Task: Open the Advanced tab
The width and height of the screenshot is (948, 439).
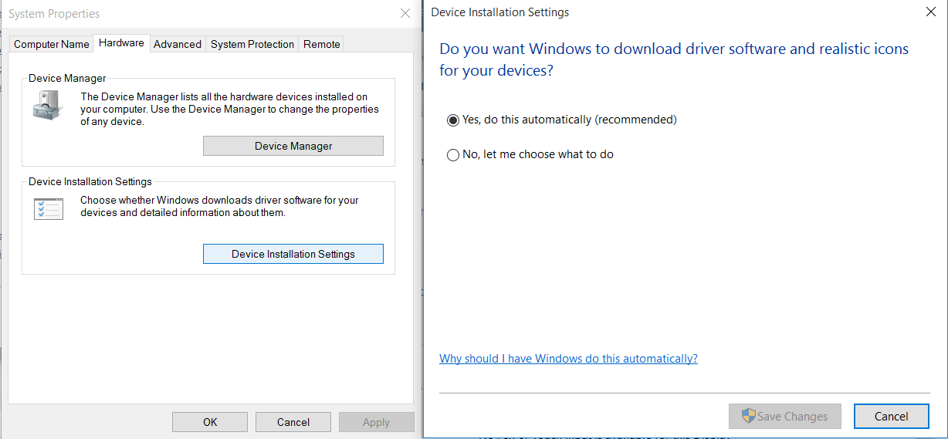Action: tap(178, 44)
